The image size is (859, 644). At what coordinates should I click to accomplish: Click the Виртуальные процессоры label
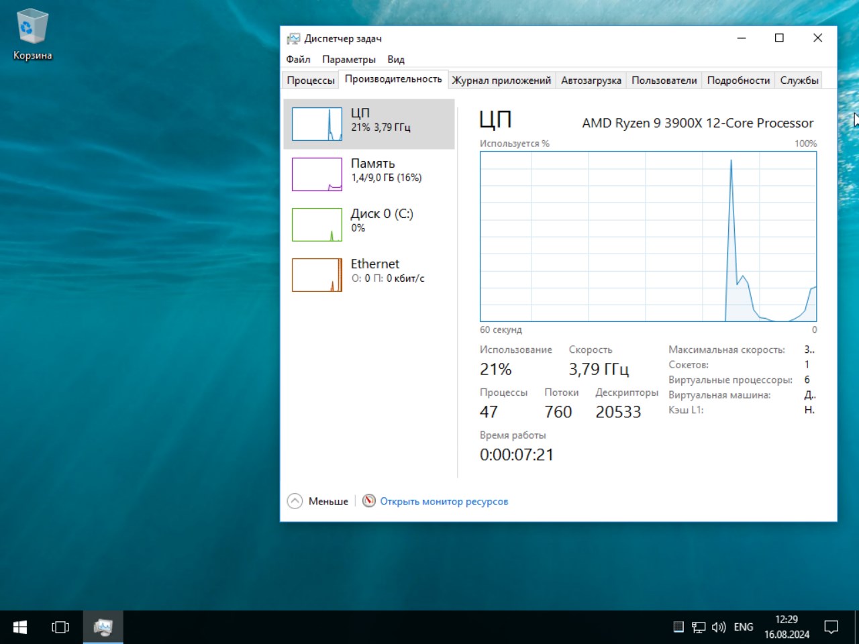pyautogui.click(x=730, y=380)
